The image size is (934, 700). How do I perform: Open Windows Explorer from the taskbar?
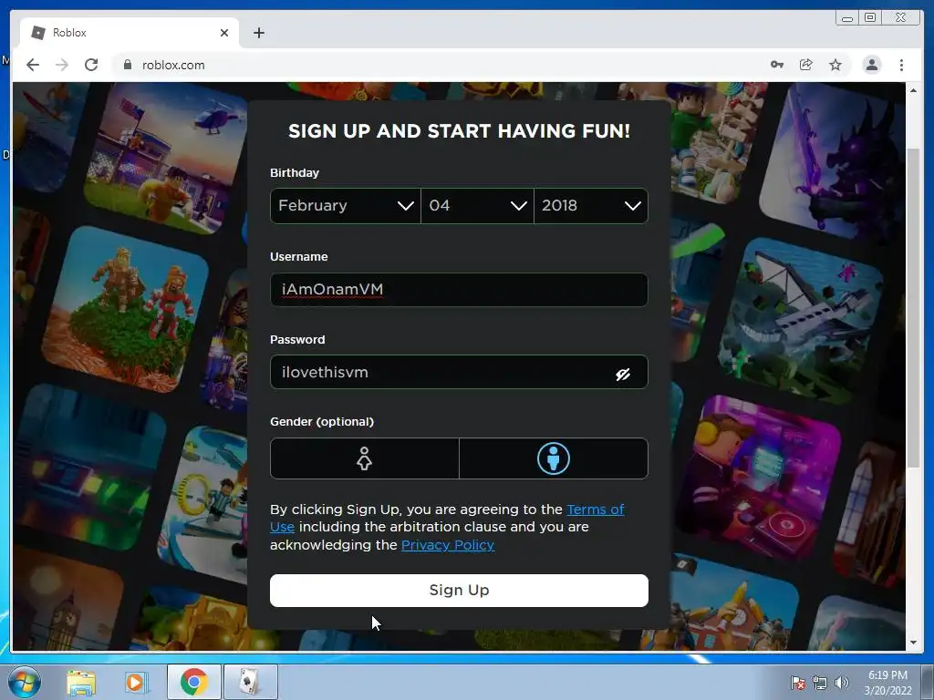click(x=81, y=682)
